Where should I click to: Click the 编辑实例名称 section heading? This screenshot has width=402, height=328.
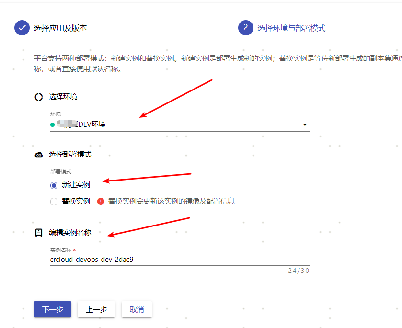tap(70, 232)
